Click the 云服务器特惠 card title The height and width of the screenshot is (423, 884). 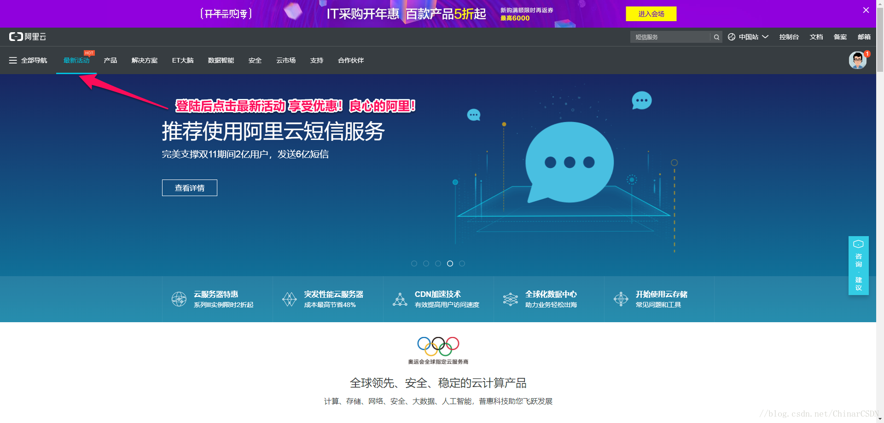pyautogui.click(x=216, y=294)
